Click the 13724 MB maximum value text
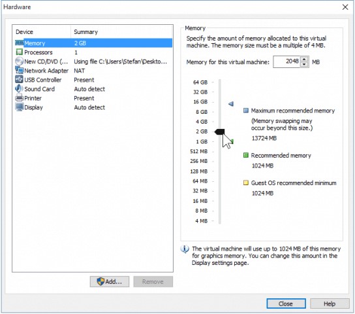Screen dimensions: 355x314 [x=264, y=138]
